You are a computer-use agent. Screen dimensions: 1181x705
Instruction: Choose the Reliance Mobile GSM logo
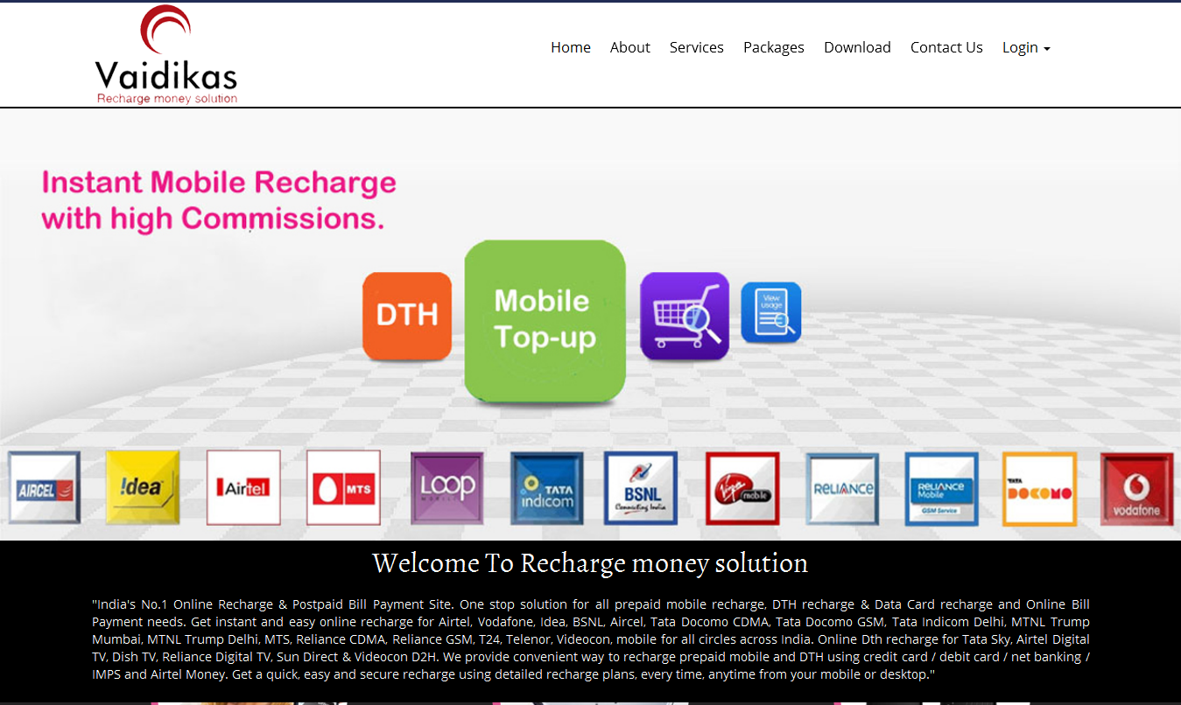tap(942, 488)
